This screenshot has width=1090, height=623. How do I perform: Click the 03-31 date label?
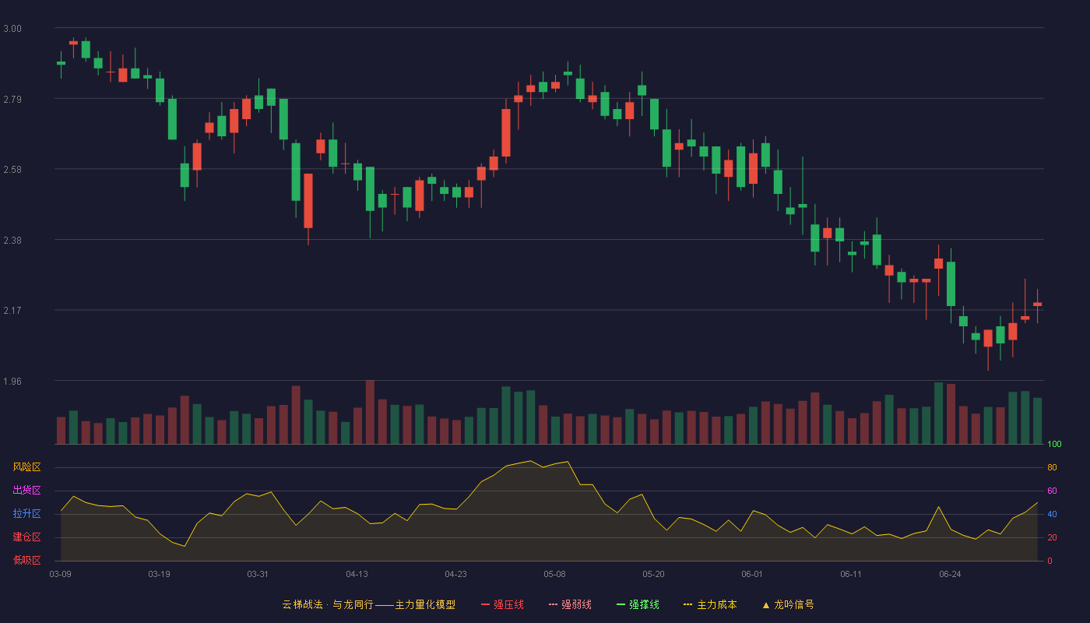(258, 574)
